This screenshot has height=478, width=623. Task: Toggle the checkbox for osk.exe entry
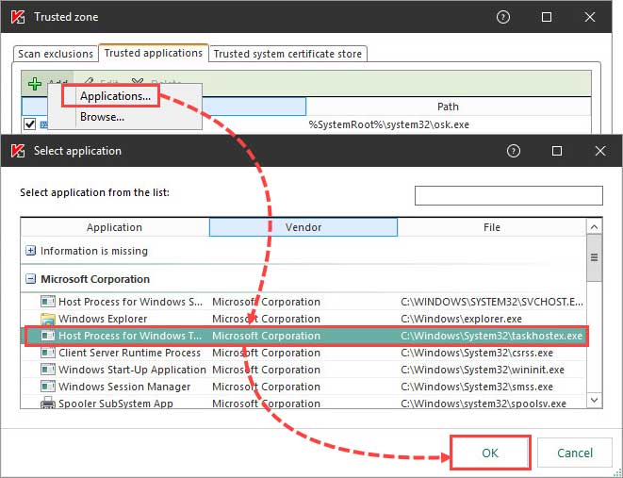click(x=30, y=124)
